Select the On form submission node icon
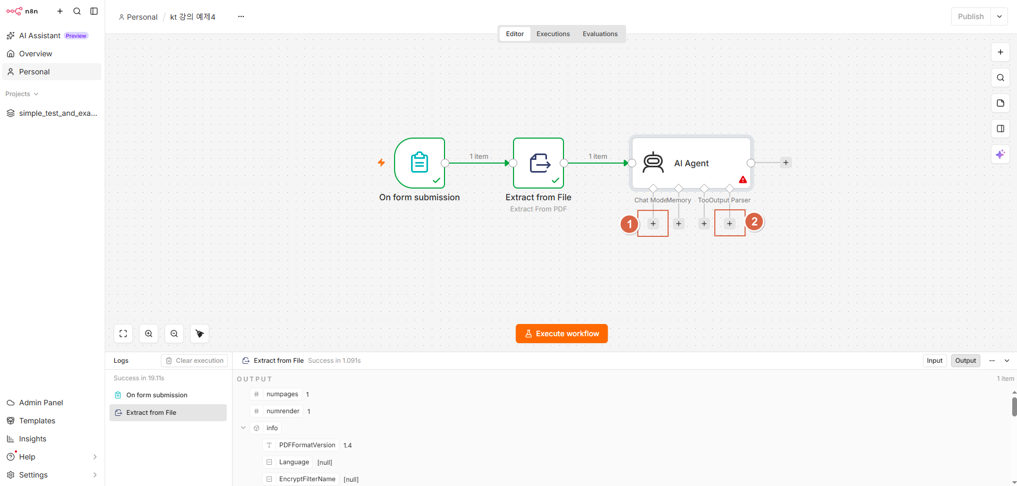This screenshot has width=1017, height=486. pos(420,163)
